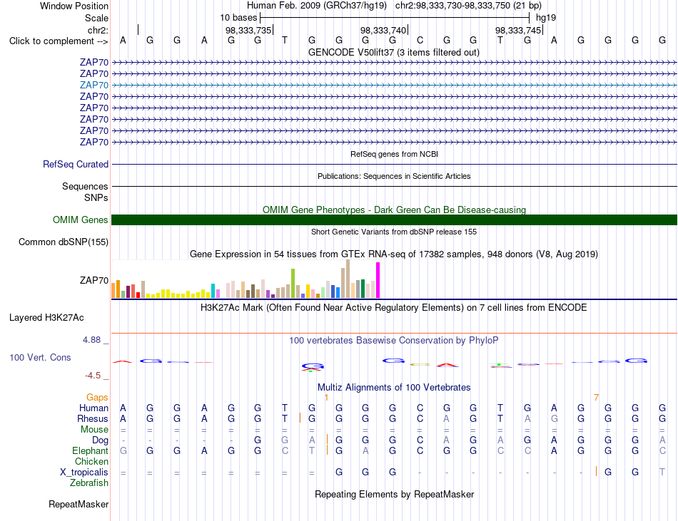Click the Elephant alignment row label

[90, 450]
